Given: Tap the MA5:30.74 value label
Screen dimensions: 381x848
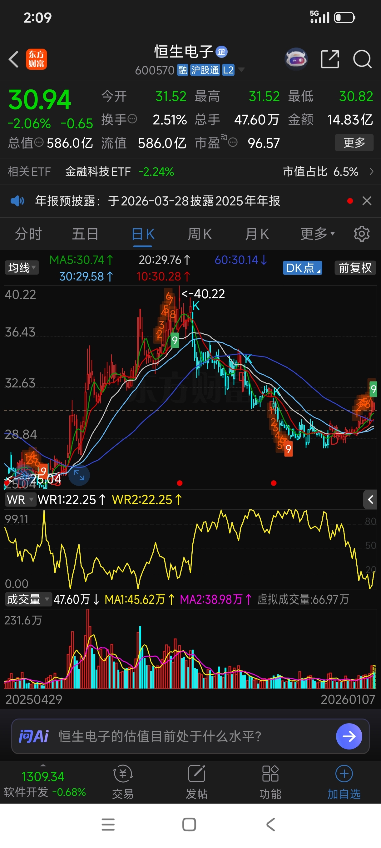Looking at the screenshot, I should point(81,260).
